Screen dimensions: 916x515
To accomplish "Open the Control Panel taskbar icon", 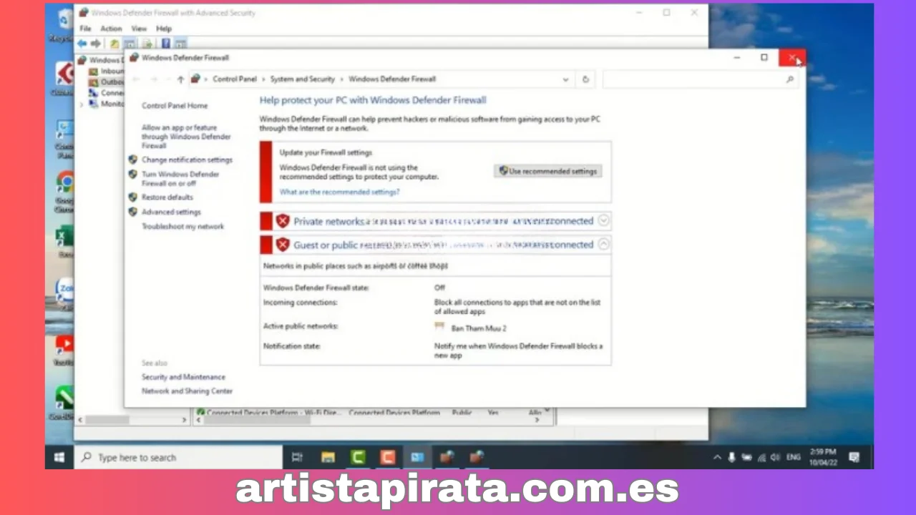I will [x=417, y=457].
